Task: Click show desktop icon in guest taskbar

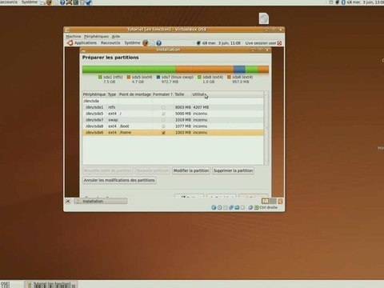Action: [68, 201]
